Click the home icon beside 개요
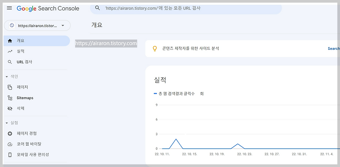Image resolution: width=340 pixels, height=167 pixels. [10, 41]
